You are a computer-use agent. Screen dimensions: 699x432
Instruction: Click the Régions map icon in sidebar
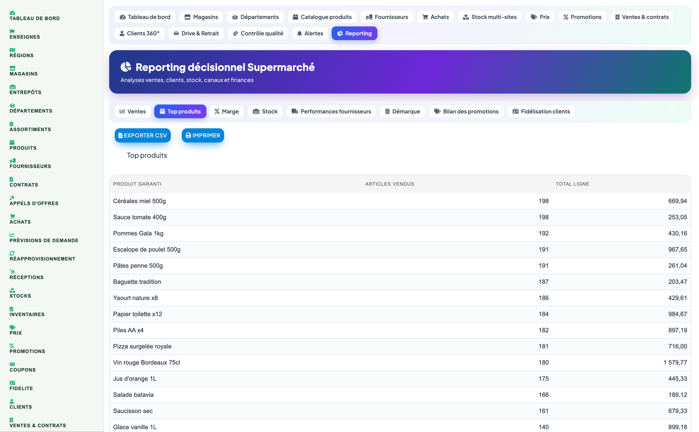tap(12, 50)
